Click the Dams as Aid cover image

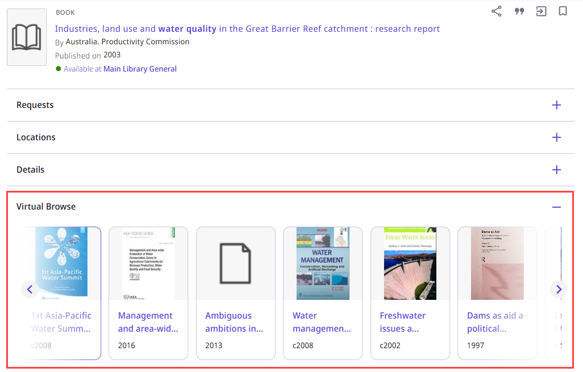[x=497, y=262]
